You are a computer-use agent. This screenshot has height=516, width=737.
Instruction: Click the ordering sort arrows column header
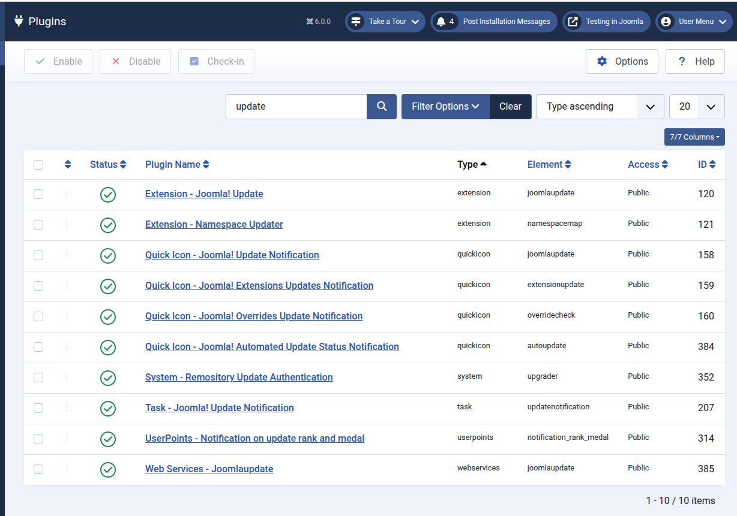68,165
